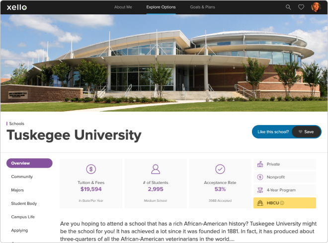Viewport: 328px width, 243px height.
Task: View the Student Body section
Action: pyautogui.click(x=24, y=203)
